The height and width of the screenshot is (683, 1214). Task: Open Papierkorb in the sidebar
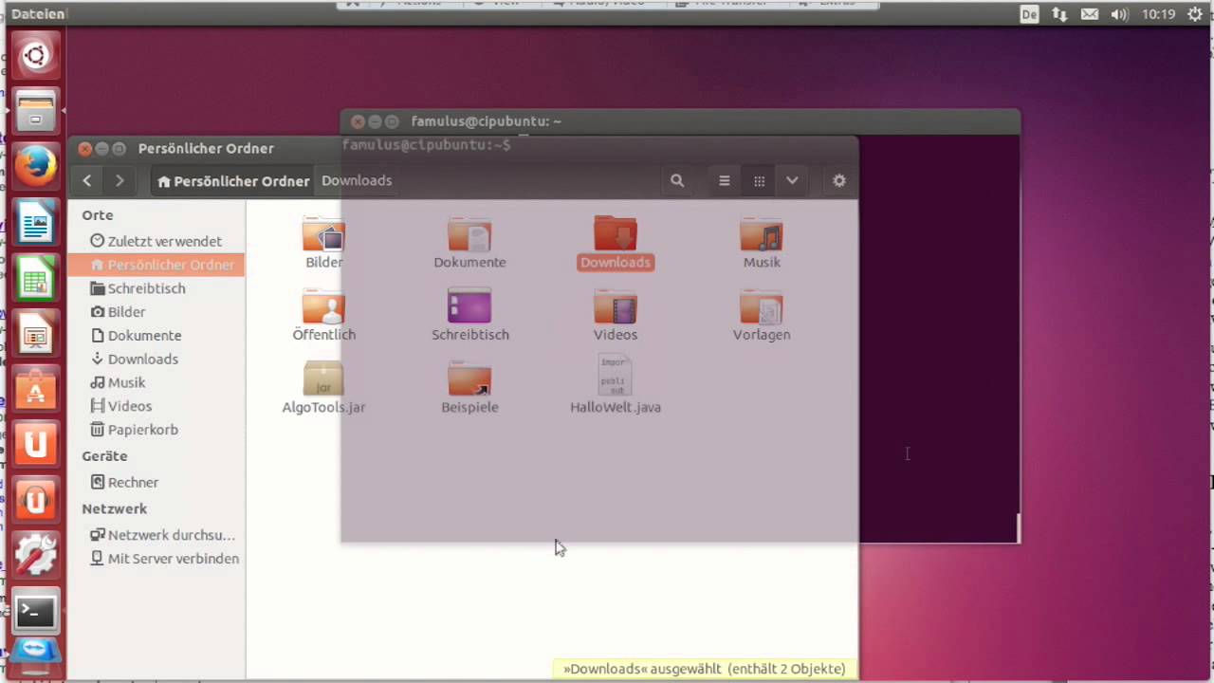[156, 430]
